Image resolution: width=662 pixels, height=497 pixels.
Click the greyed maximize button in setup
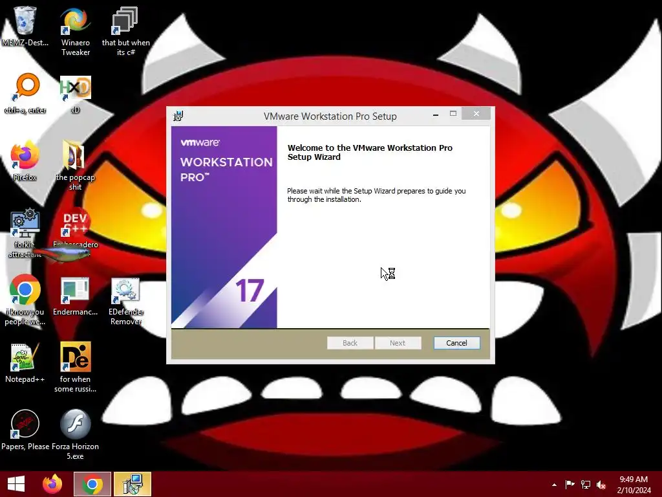[453, 114]
